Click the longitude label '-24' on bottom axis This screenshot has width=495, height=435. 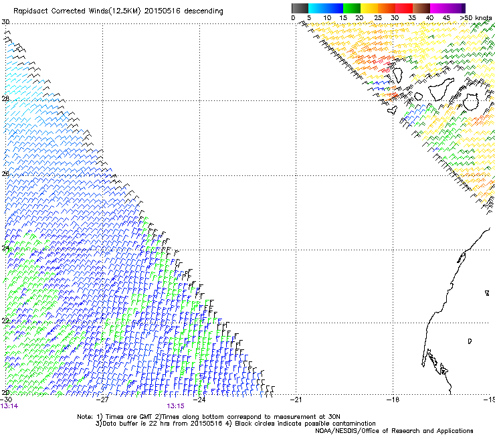tap(199, 400)
